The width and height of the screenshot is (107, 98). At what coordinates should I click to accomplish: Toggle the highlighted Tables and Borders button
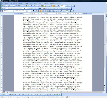pyautogui.click(x=44, y=6)
